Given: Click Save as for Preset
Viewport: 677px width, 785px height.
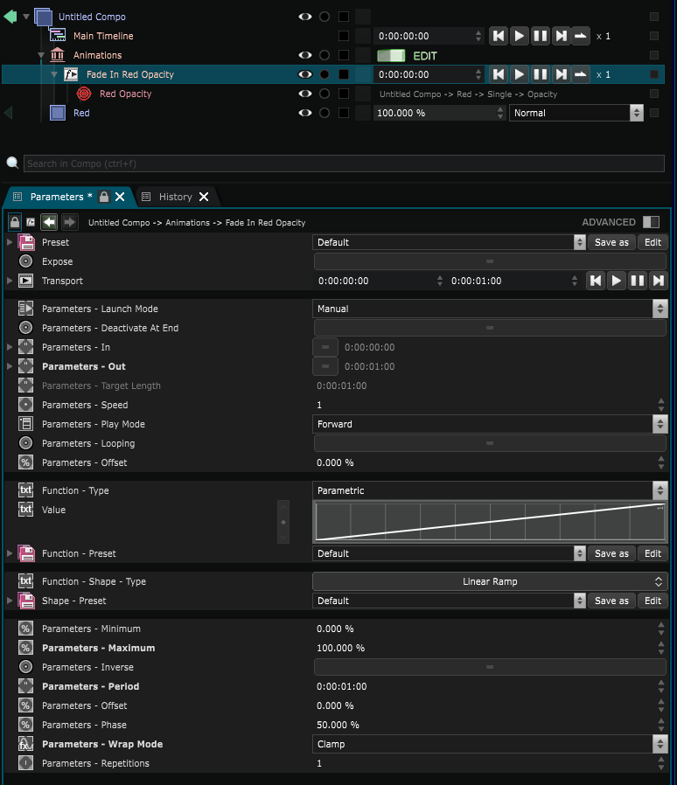Looking at the screenshot, I should (x=611, y=242).
